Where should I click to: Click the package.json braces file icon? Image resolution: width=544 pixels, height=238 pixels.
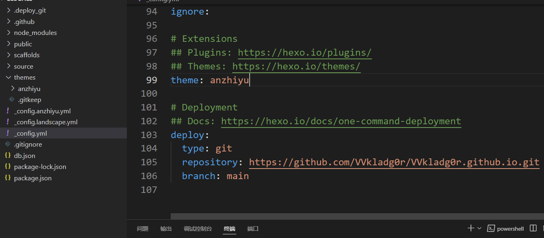(7, 178)
